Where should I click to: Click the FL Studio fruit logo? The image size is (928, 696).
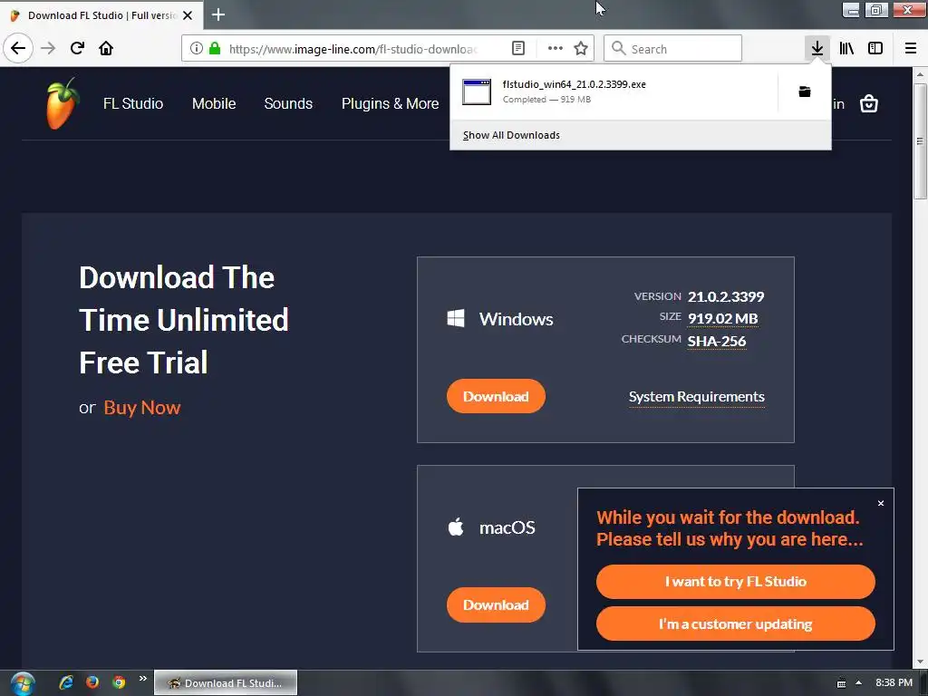point(62,103)
